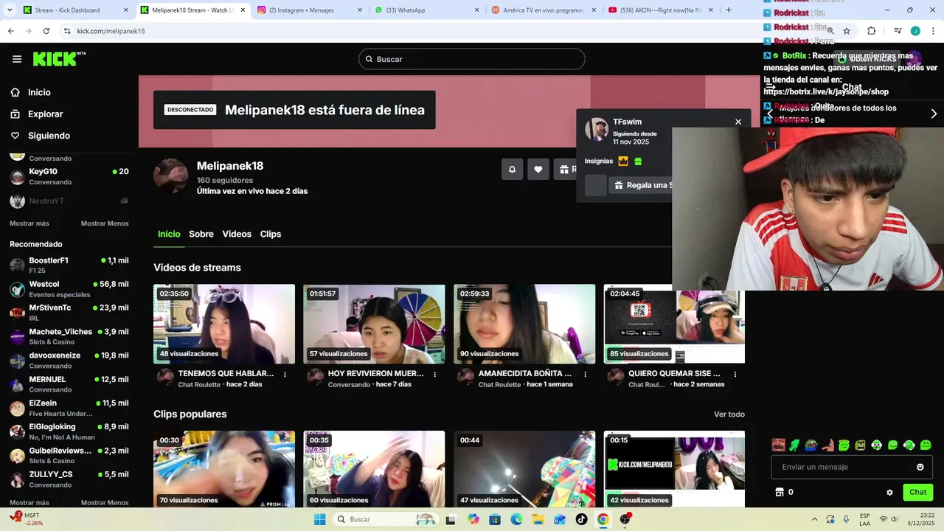Open HOY REVIVIERON MUER stream video thumbnail

374,324
